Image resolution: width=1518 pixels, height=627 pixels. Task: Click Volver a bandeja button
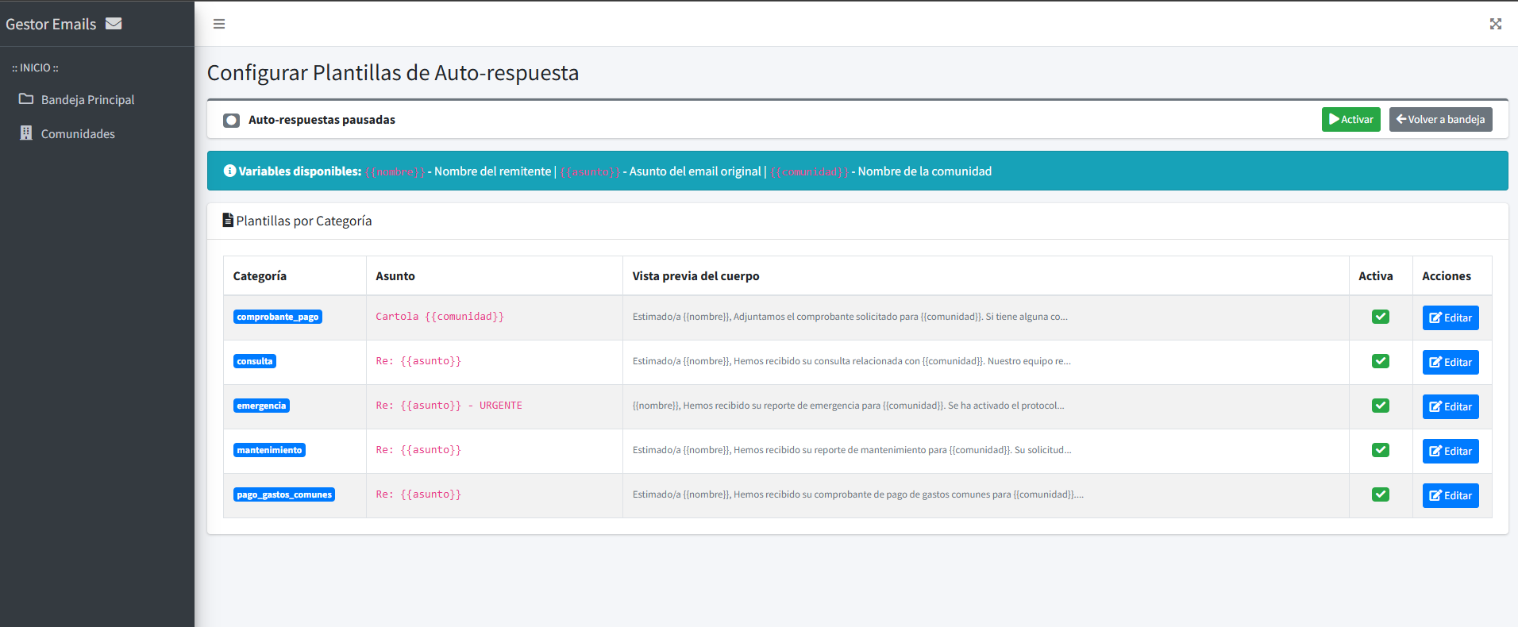(x=1440, y=119)
